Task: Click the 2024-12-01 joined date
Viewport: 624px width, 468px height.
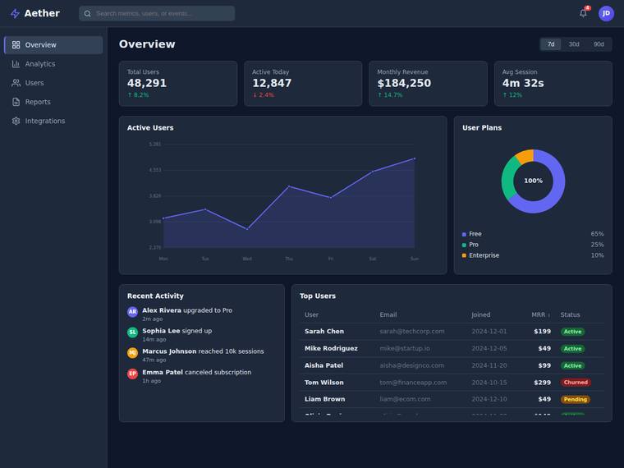Action: click(x=489, y=332)
